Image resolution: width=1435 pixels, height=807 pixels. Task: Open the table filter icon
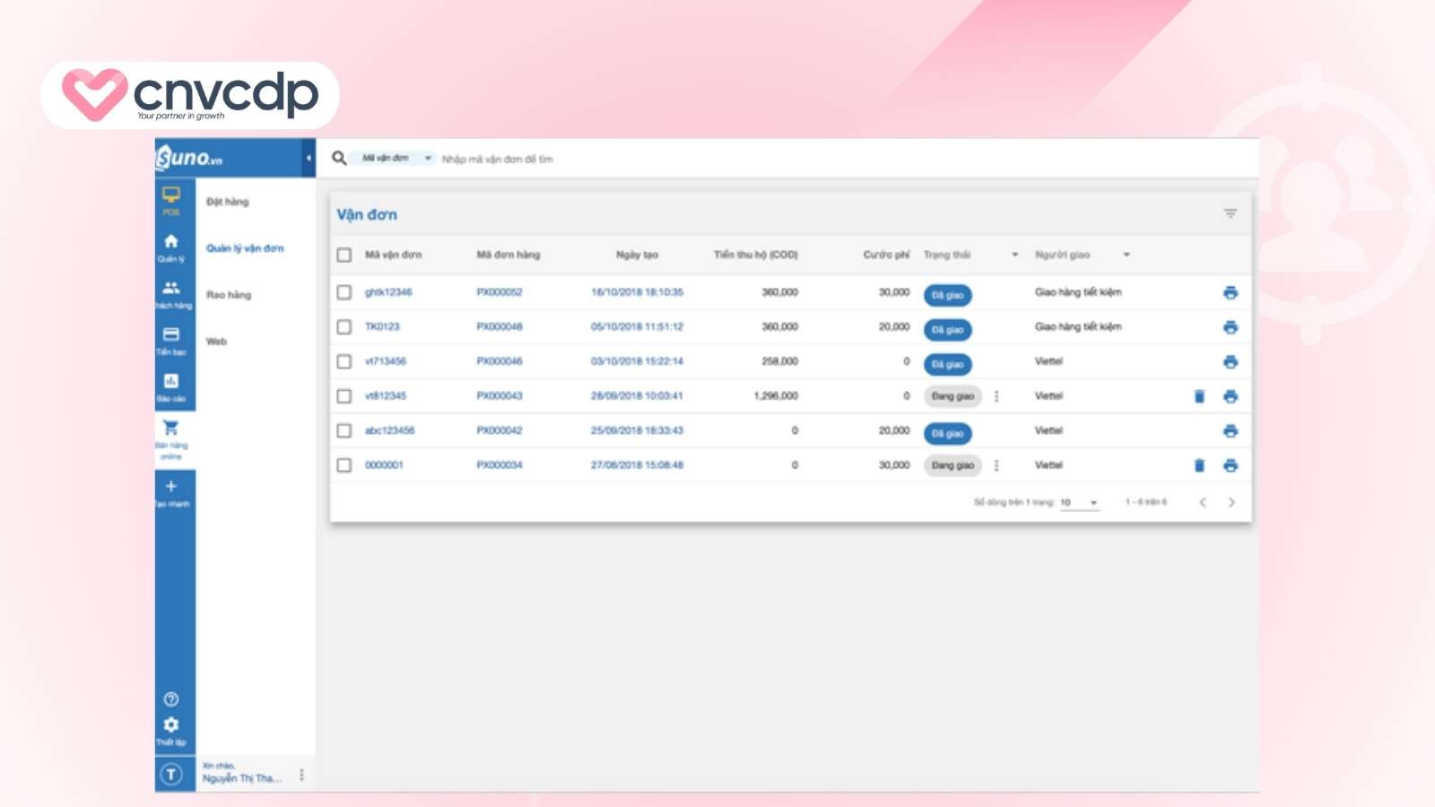(x=1231, y=213)
